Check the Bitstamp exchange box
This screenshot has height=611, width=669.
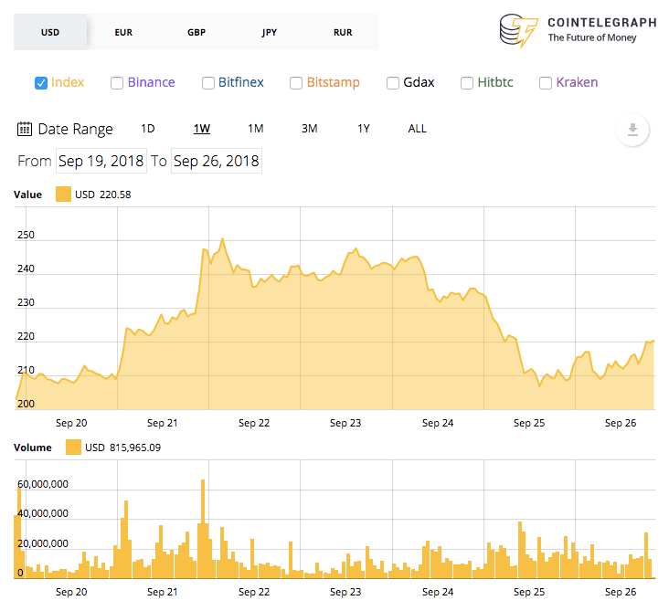coord(296,83)
